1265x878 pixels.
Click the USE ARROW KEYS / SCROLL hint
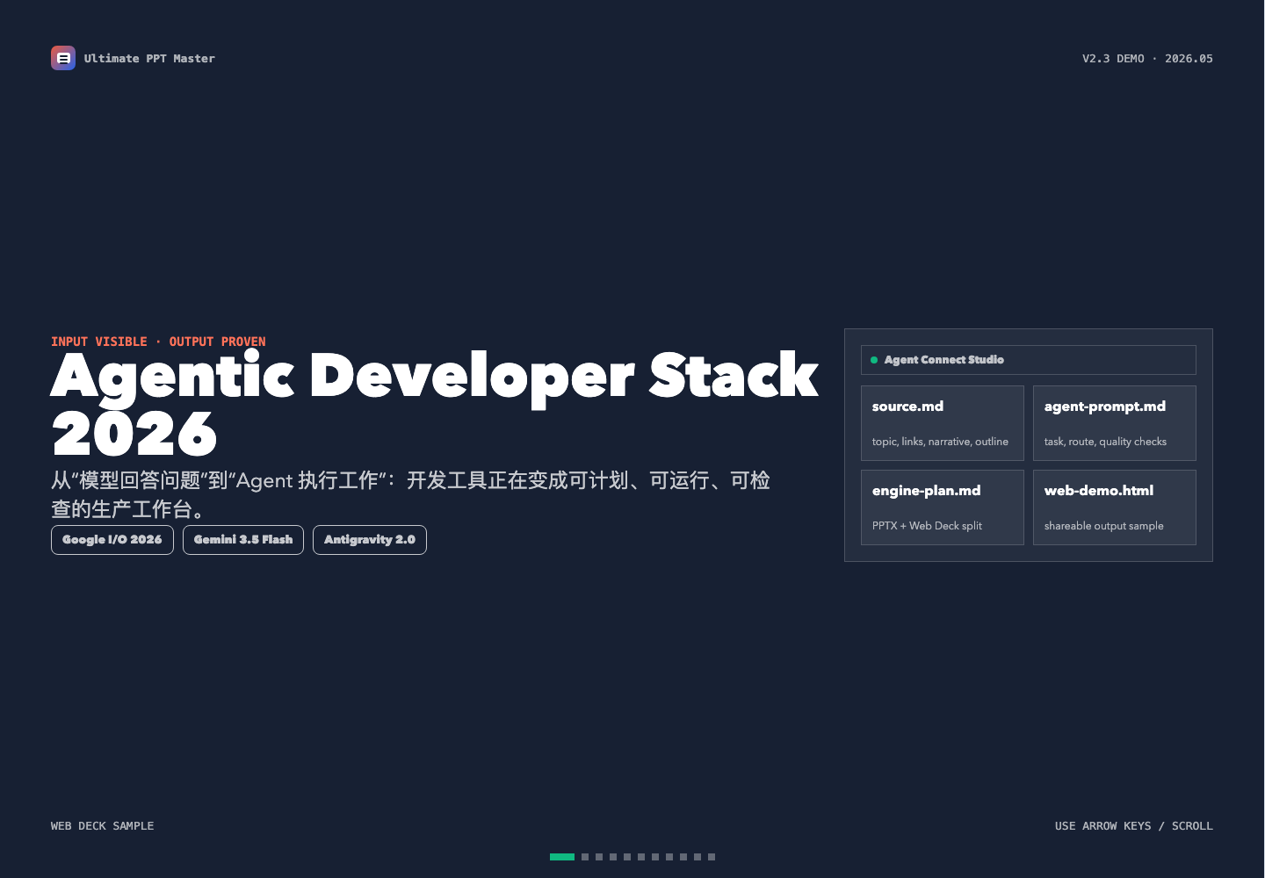(x=1134, y=826)
